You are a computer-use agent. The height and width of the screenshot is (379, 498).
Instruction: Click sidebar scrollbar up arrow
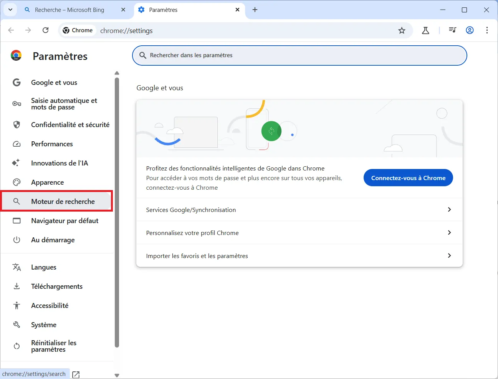tap(117, 73)
